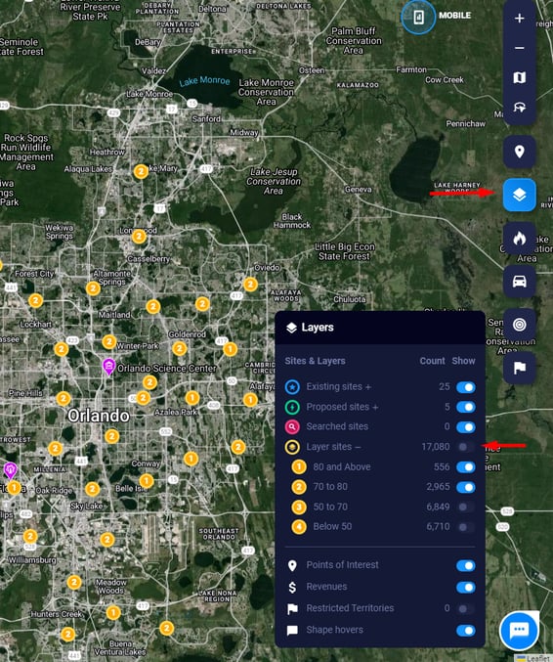Expand the Existing sites group
The height and width of the screenshot is (662, 553).
368,386
